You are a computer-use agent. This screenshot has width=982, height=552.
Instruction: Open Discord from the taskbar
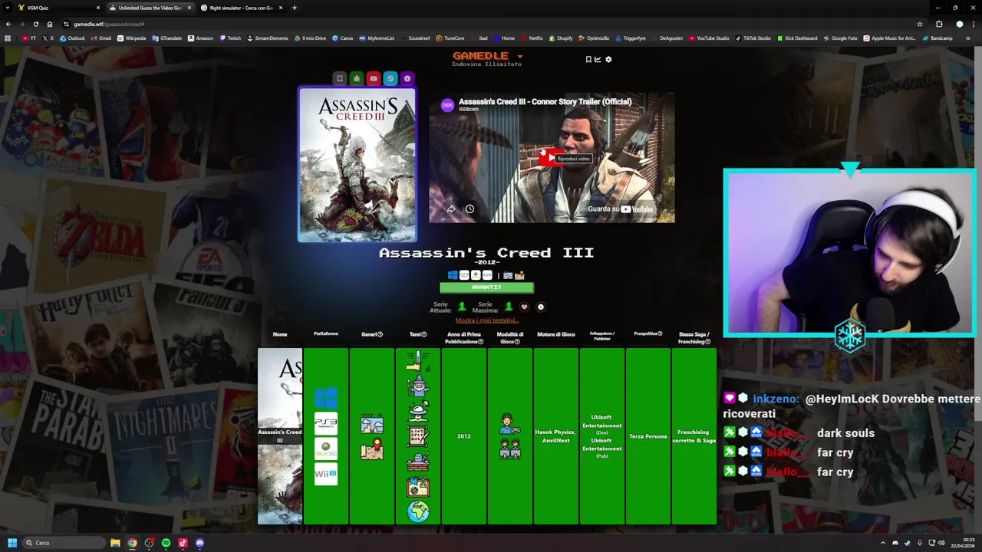[199, 543]
